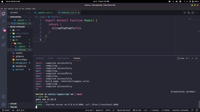
Task: Open next.config.js file
Action: click(x=21, y=59)
